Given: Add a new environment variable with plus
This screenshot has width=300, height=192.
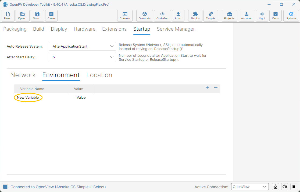Looking at the screenshot, I should tap(207, 88).
